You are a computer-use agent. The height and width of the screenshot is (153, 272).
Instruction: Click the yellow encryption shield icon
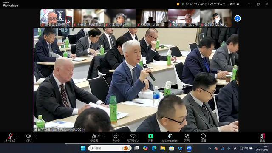click(178, 4)
